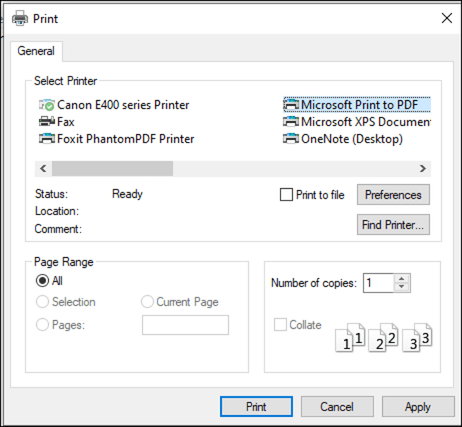The image size is (462, 427).
Task: Select the Selection radio button
Action: (x=42, y=302)
